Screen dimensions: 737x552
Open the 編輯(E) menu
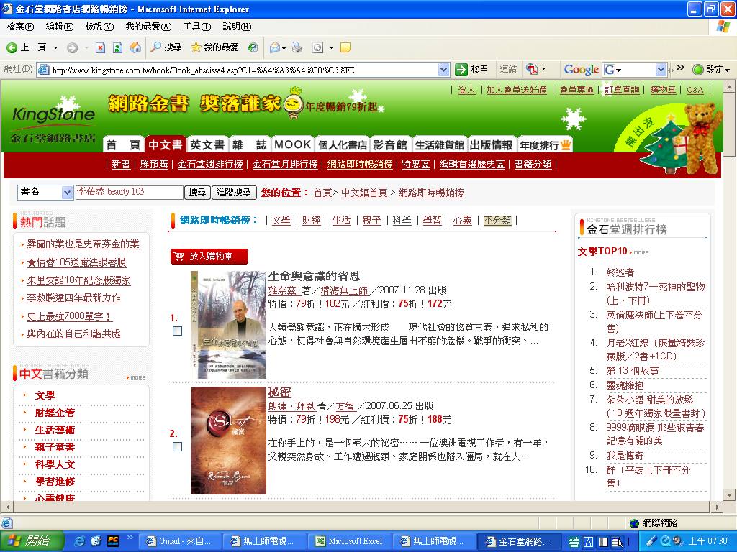click(x=60, y=27)
